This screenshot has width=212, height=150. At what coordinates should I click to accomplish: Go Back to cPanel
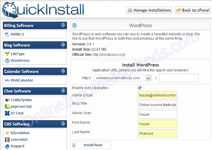click(x=193, y=10)
